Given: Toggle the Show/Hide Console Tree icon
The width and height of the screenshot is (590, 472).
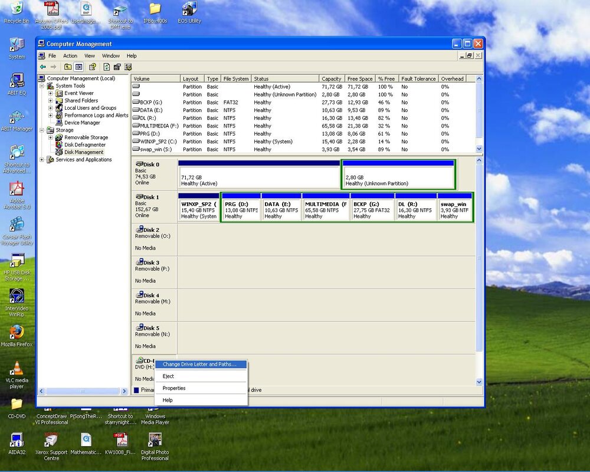Looking at the screenshot, I should point(78,67).
